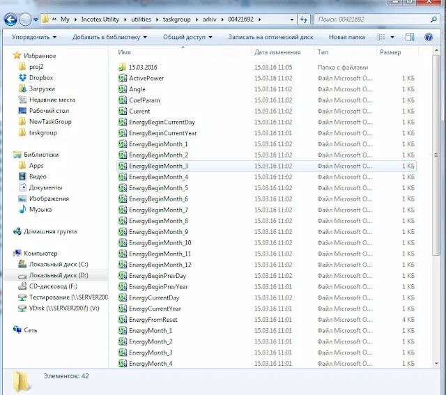446x395 pixels.
Task: Open the Музыка library
Action: pyautogui.click(x=40, y=210)
